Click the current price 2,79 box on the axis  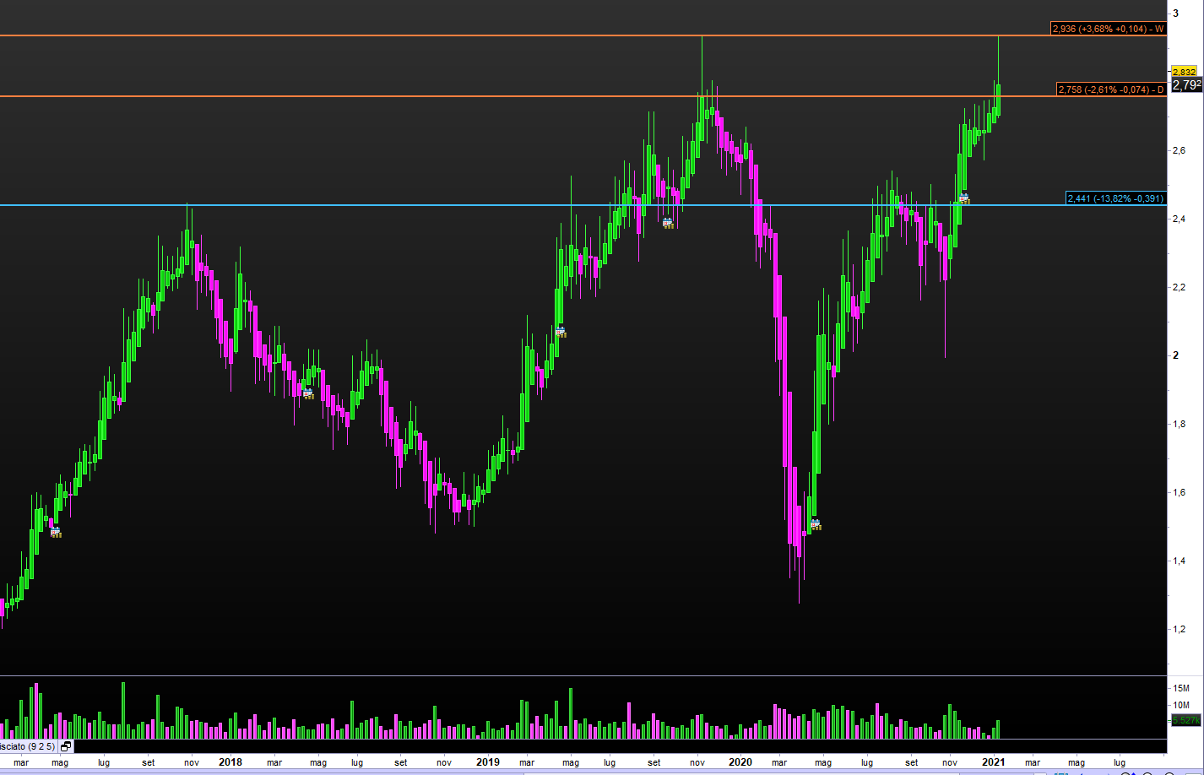coord(1186,84)
